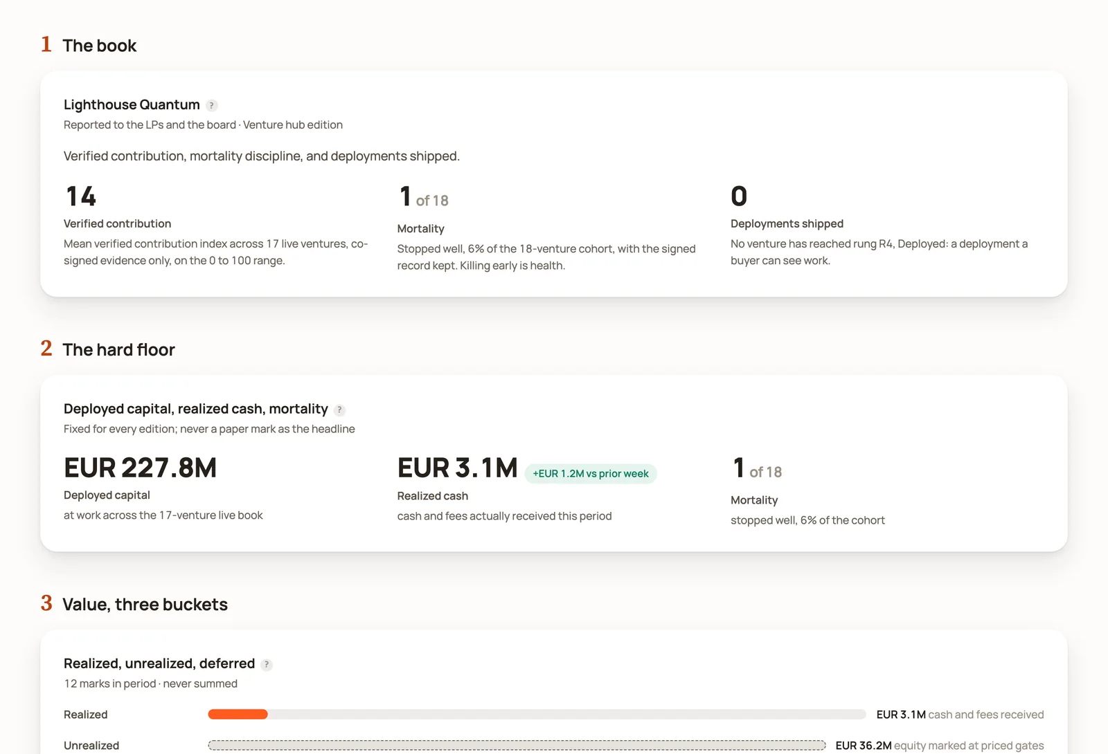Select section heading The hard floor

tap(119, 350)
